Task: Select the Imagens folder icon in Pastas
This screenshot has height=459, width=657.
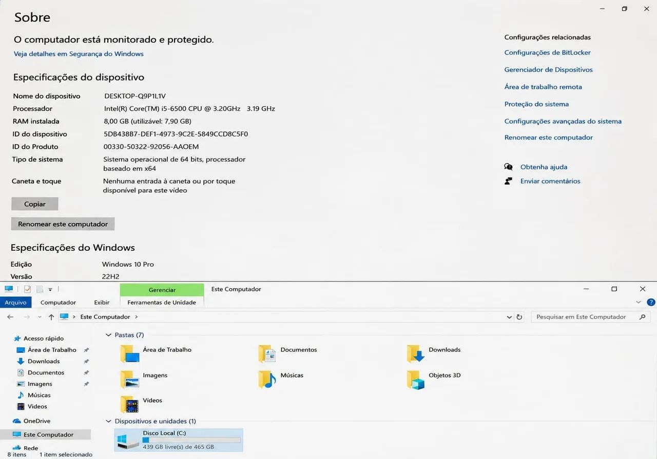Action: (x=129, y=380)
